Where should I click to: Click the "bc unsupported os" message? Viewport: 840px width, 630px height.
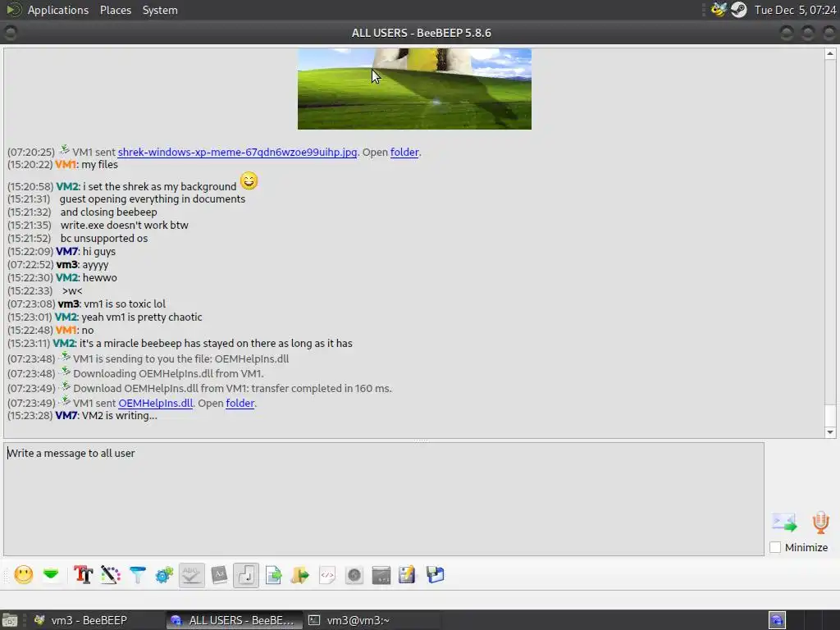click(104, 239)
